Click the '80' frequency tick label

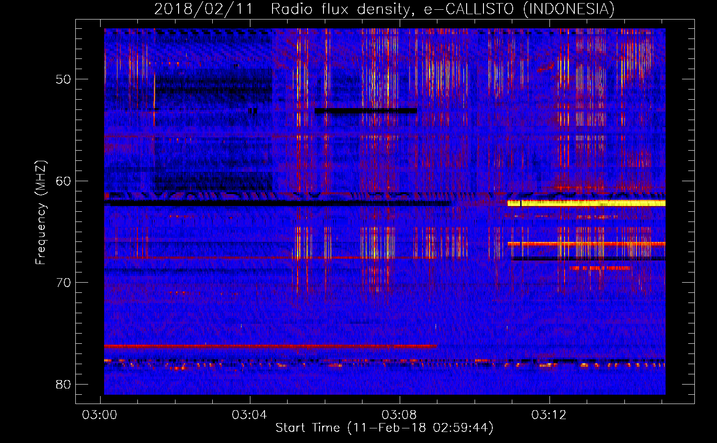[x=63, y=384]
